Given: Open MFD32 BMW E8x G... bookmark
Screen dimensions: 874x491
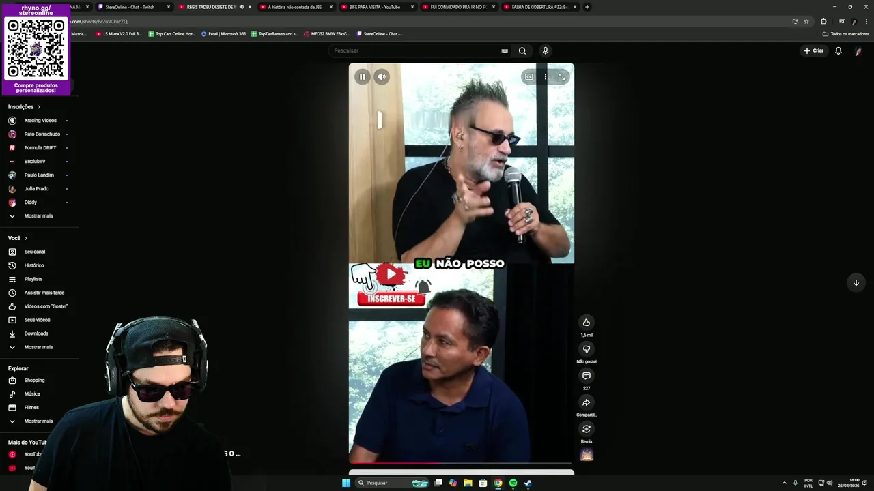Looking at the screenshot, I should point(326,34).
